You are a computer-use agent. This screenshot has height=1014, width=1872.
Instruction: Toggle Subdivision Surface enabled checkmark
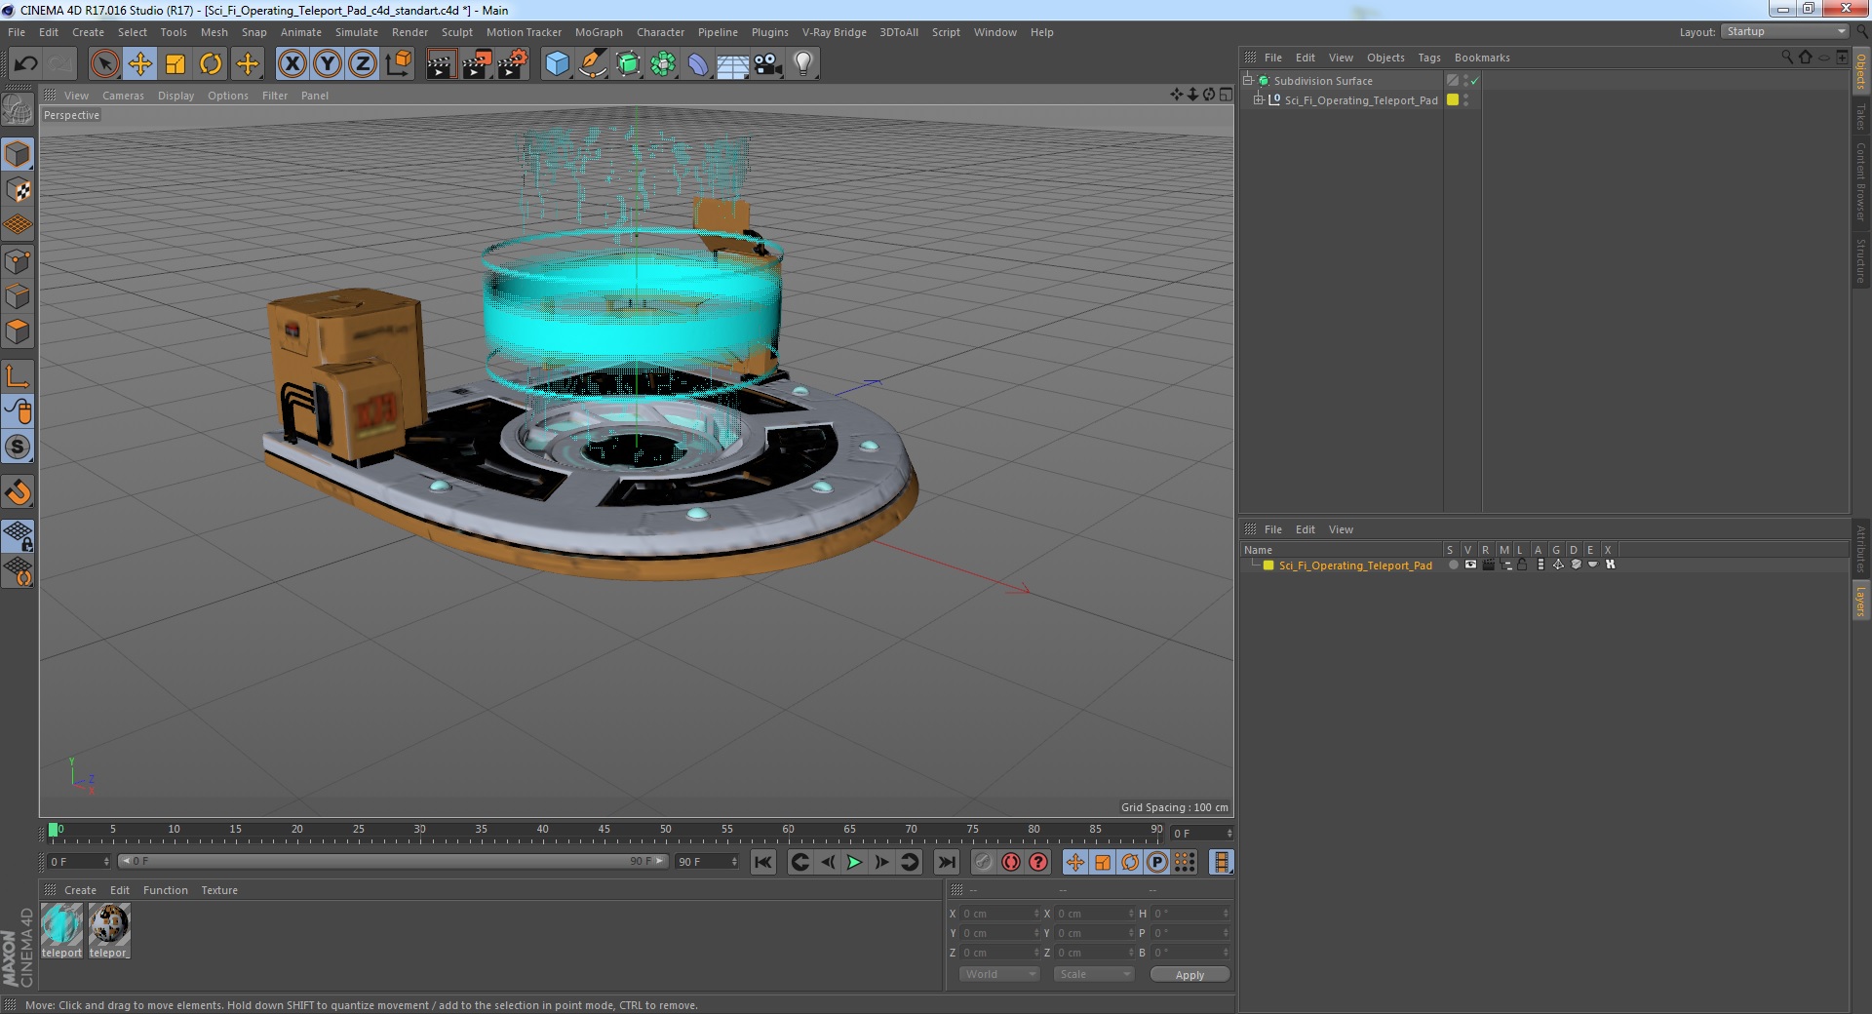click(1474, 81)
